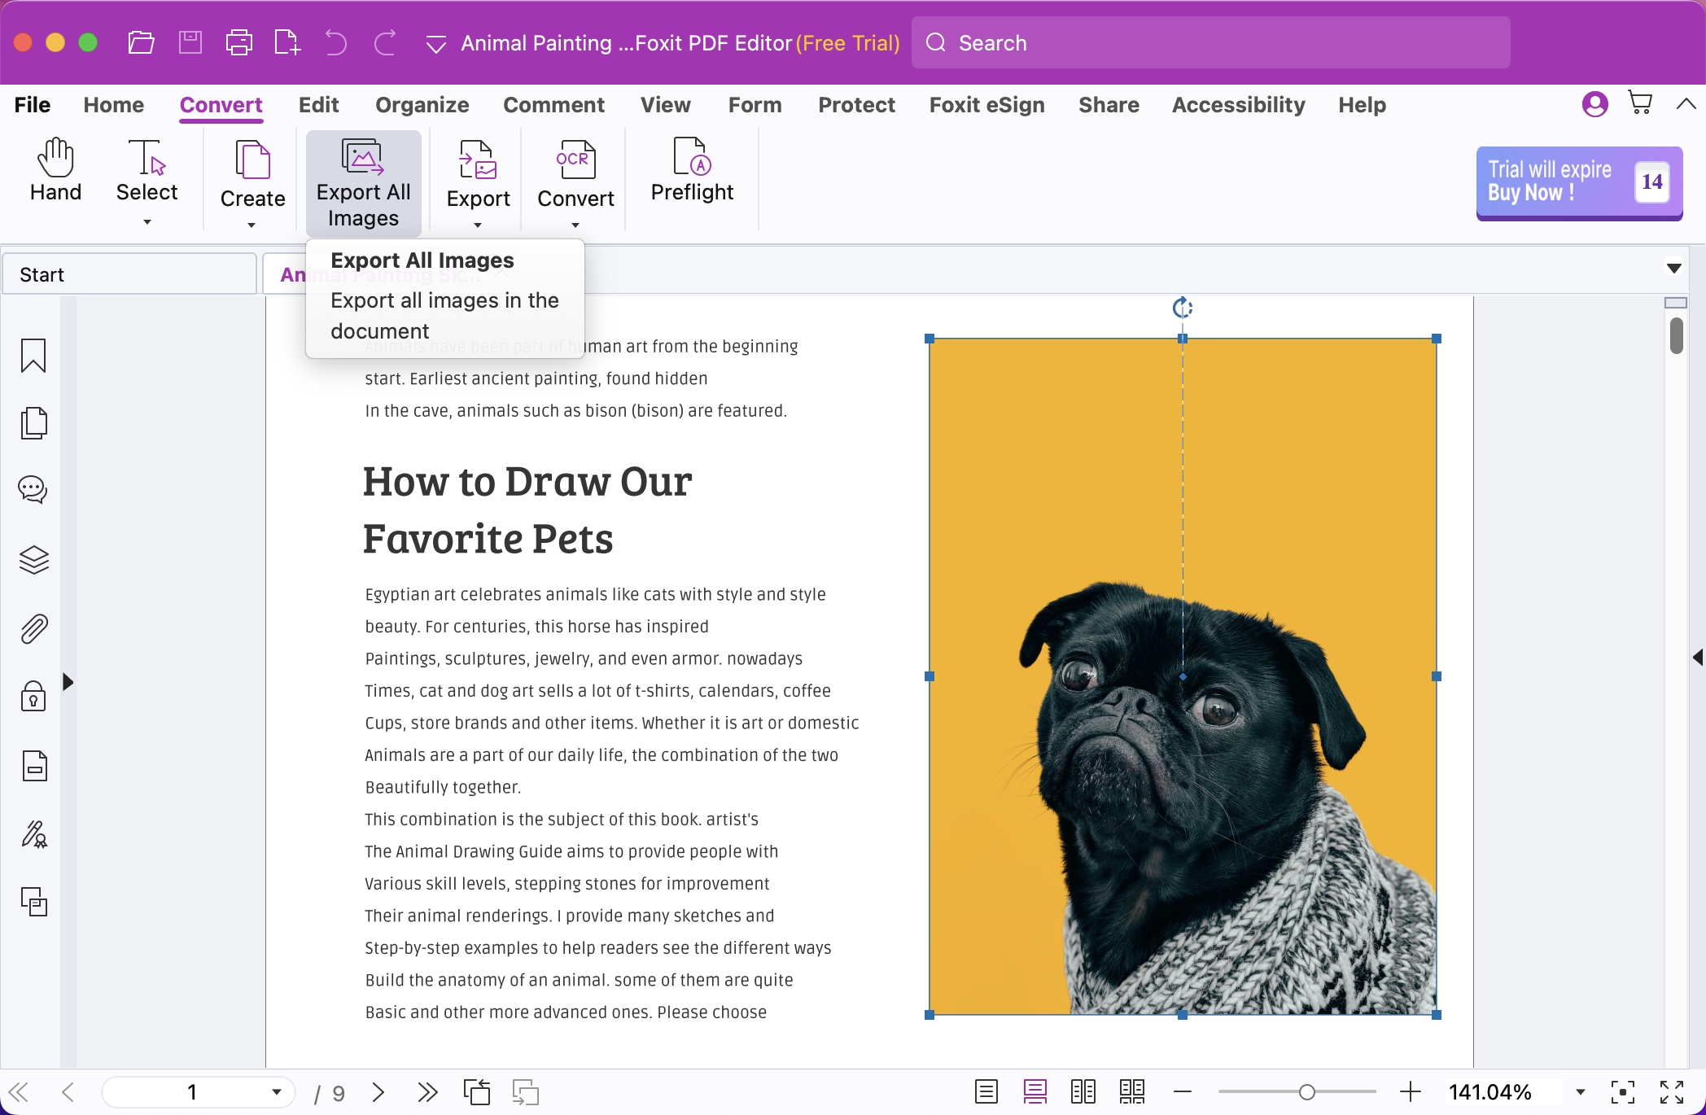Viewport: 1706px width, 1115px height.
Task: Select the Hand tool
Action: tap(55, 171)
